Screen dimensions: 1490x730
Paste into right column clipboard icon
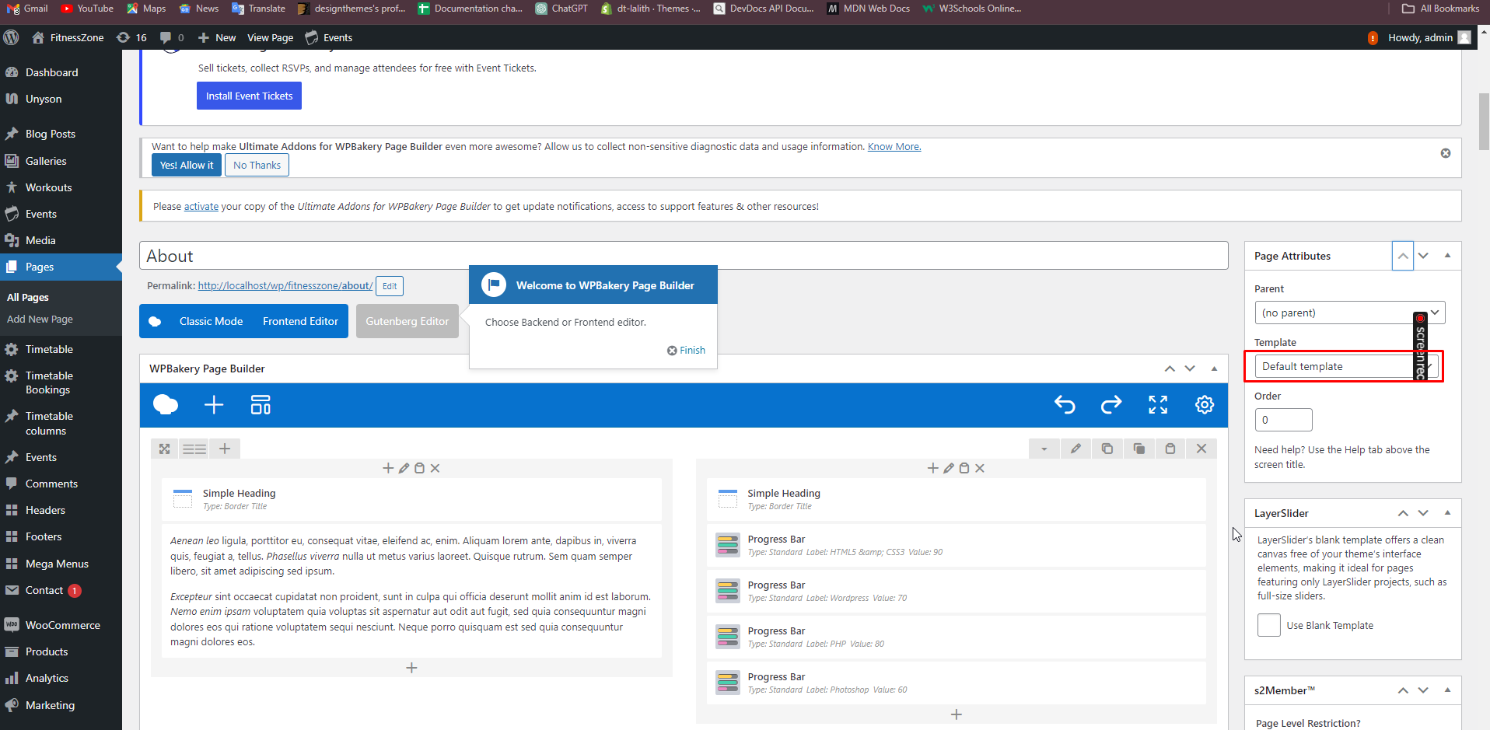coord(964,468)
